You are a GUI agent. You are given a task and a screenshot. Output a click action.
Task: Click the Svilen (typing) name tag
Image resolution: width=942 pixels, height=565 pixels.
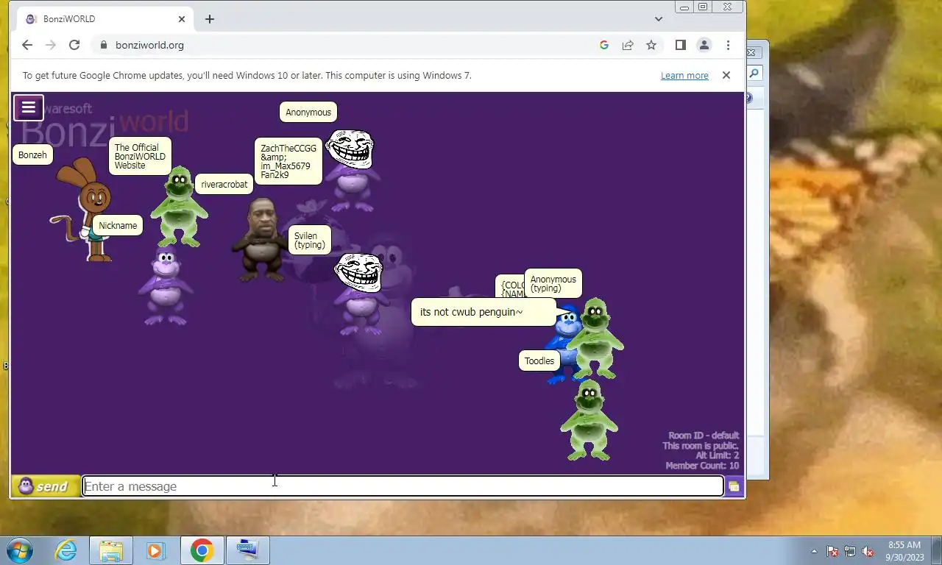[309, 241]
